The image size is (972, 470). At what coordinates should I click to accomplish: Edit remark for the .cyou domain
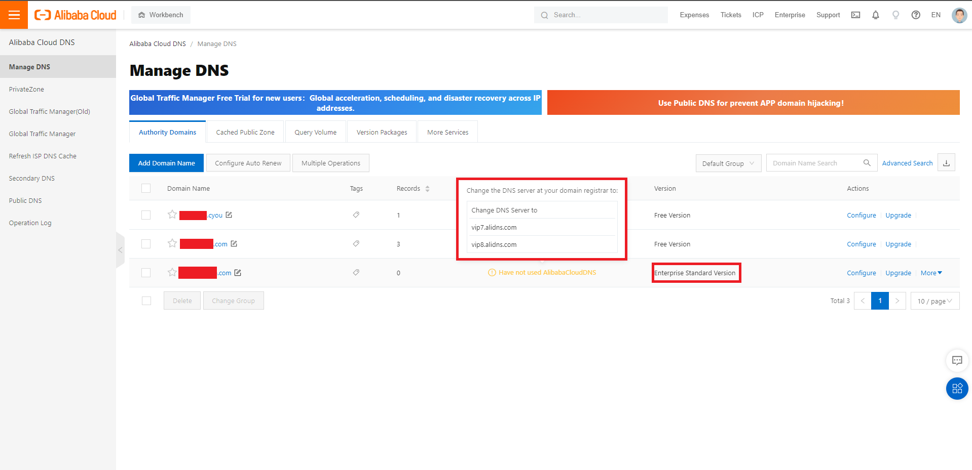(229, 215)
